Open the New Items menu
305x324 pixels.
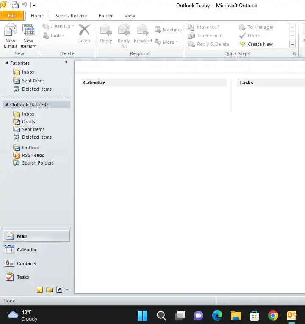pos(28,36)
